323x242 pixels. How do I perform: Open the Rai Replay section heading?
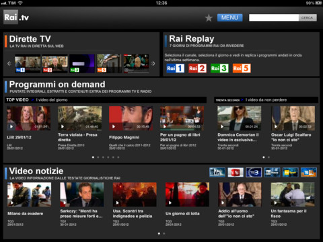(192, 39)
